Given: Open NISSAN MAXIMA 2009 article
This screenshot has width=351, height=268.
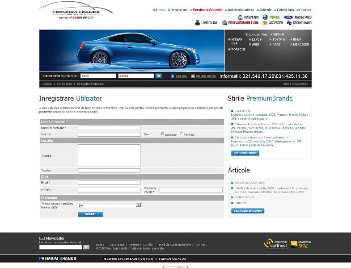Looking at the screenshot, I should tap(250, 183).
